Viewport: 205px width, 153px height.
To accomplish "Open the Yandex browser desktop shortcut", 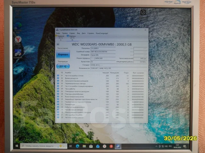I will (x=18, y=40).
